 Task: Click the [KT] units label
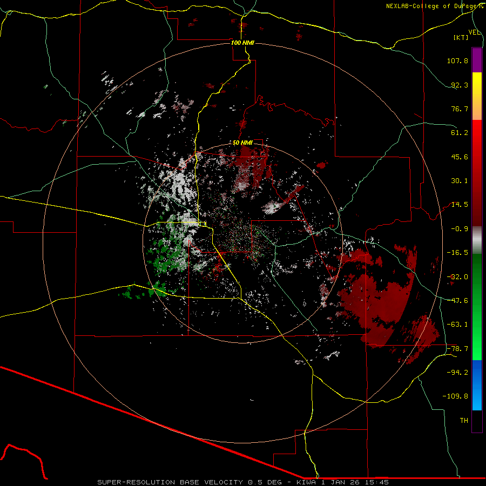click(x=461, y=37)
